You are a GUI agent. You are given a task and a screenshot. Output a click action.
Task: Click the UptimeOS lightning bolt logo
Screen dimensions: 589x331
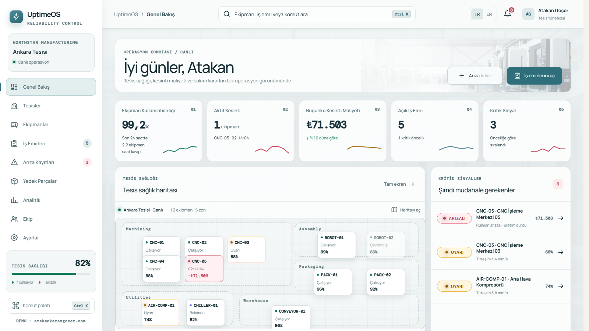point(16,17)
